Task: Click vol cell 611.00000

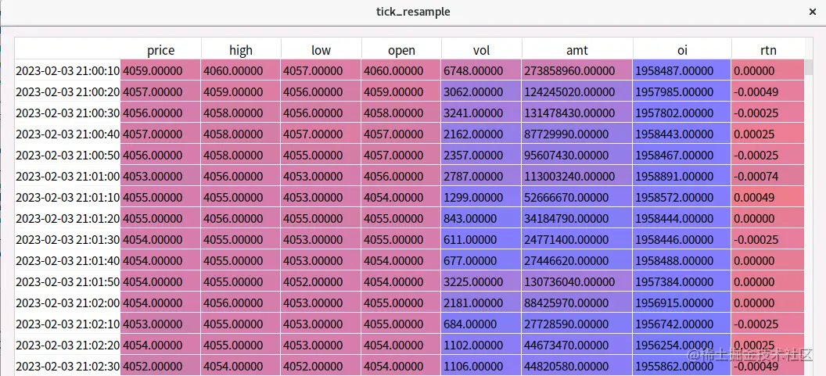Action: click(482, 239)
